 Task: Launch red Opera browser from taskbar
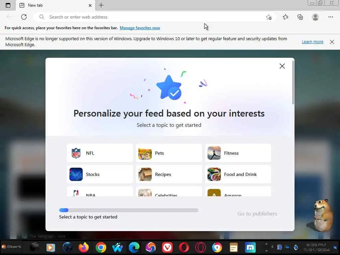184,247
